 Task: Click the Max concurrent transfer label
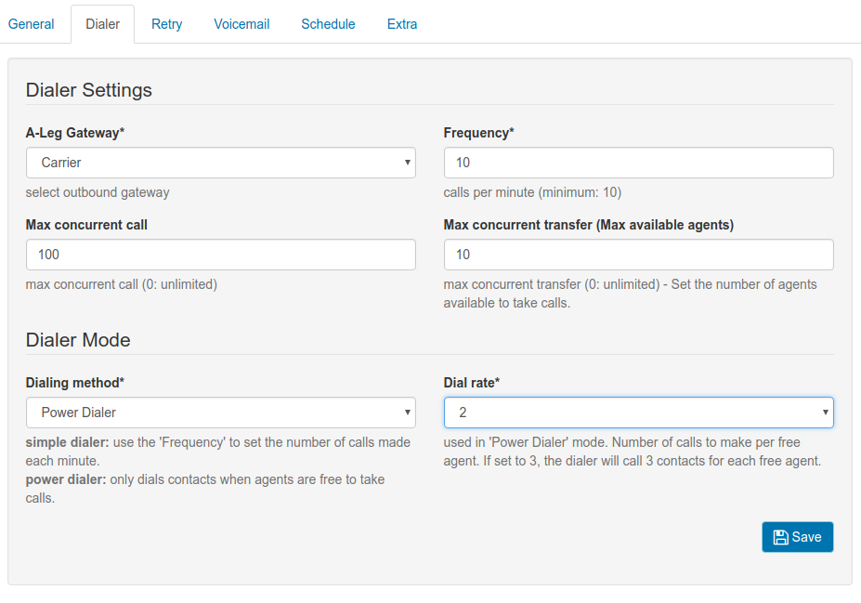tap(589, 225)
